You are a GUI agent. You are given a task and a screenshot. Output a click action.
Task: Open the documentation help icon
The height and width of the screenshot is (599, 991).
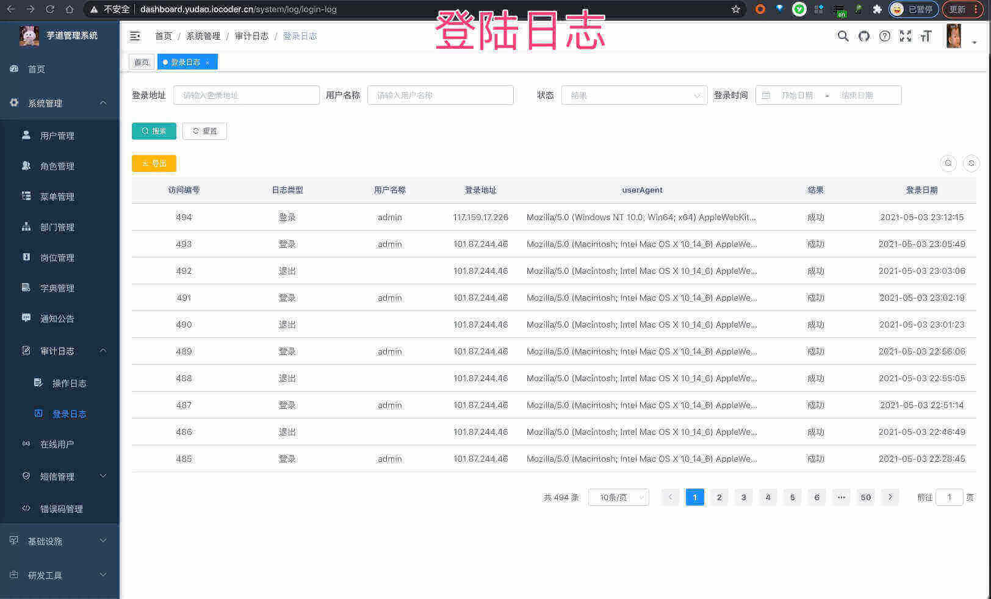pos(885,36)
